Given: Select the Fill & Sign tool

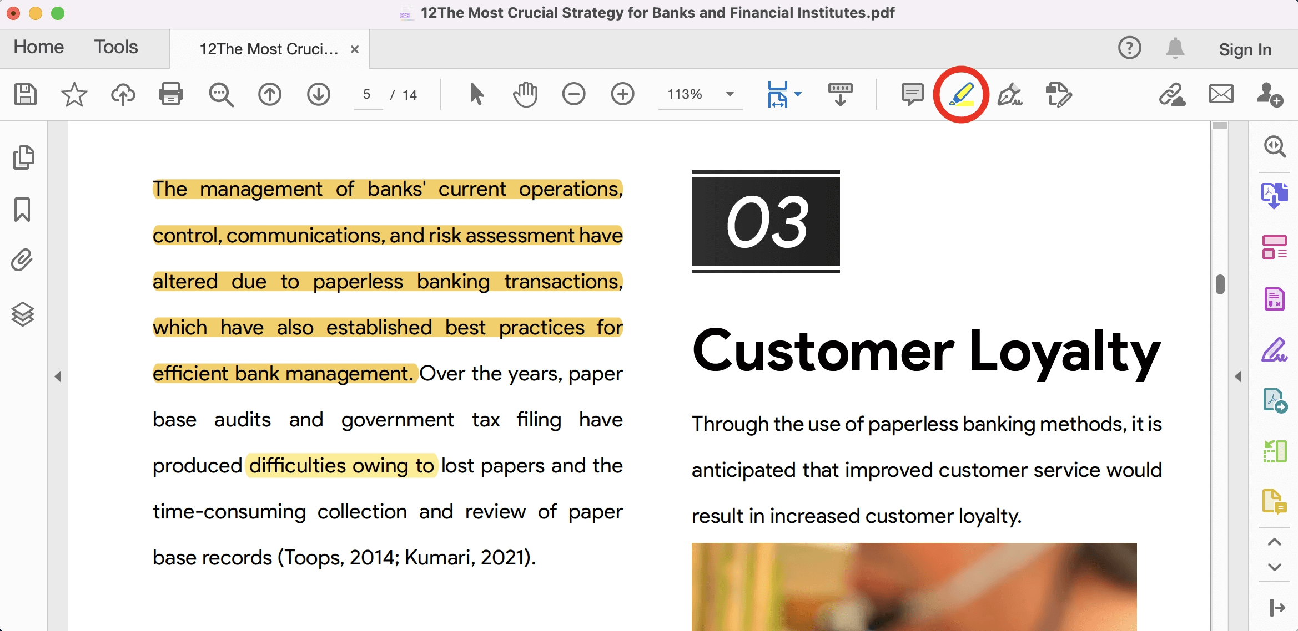Looking at the screenshot, I should tap(1010, 94).
